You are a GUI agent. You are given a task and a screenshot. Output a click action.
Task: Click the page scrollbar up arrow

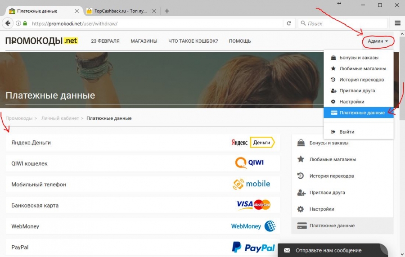pos(402,34)
